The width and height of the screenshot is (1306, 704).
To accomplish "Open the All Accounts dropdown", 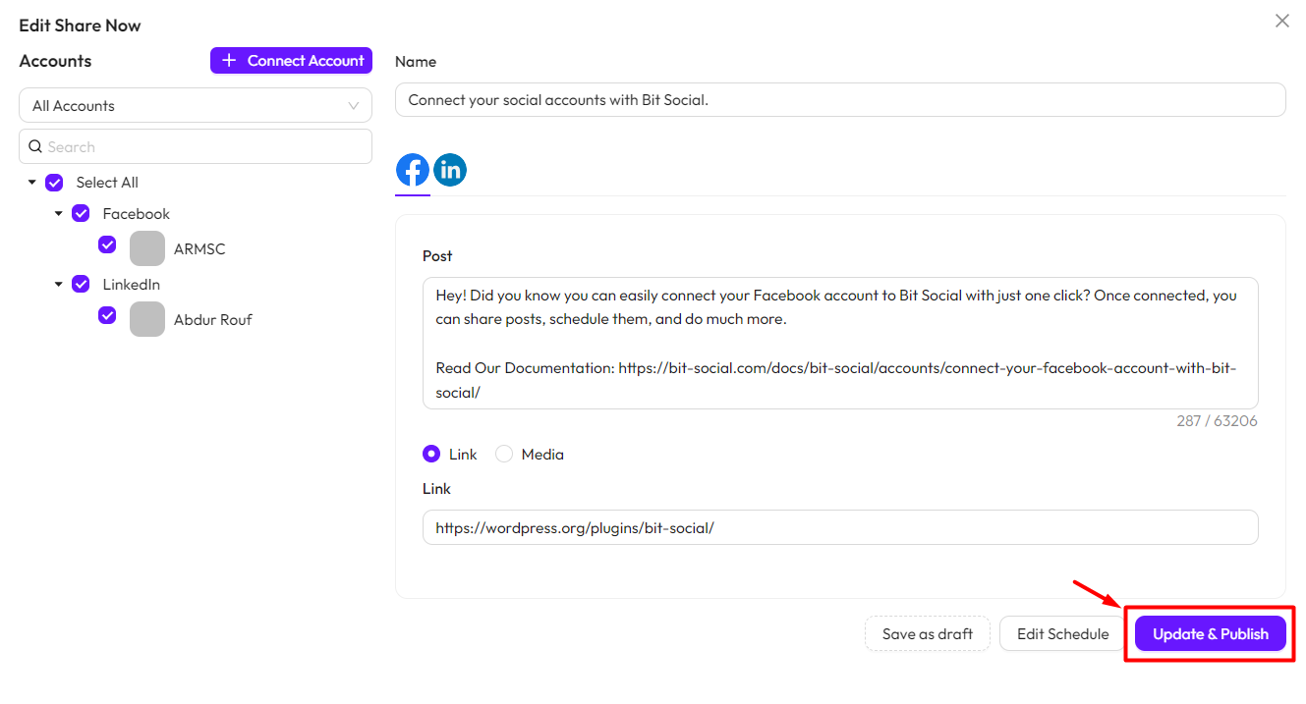I will pos(196,106).
